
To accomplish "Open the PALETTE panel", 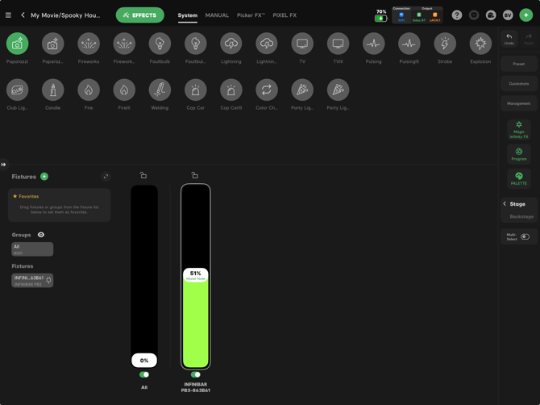I will click(x=519, y=178).
